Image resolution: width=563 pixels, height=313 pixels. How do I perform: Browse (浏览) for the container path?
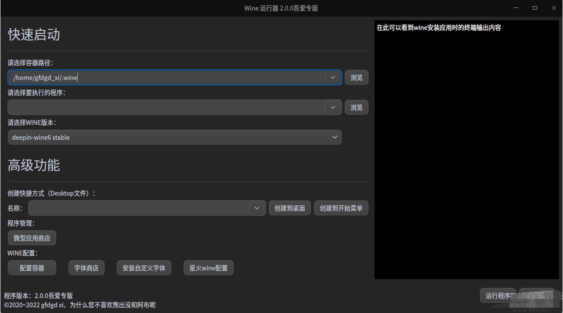click(x=356, y=77)
